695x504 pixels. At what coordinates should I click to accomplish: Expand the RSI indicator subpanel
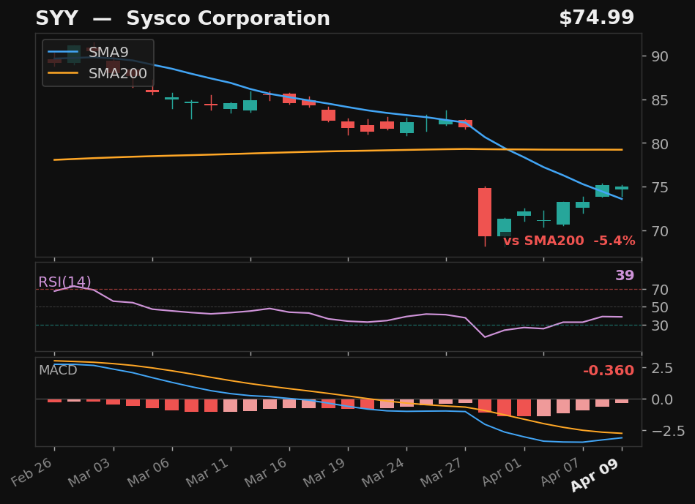pyautogui.click(x=337, y=307)
